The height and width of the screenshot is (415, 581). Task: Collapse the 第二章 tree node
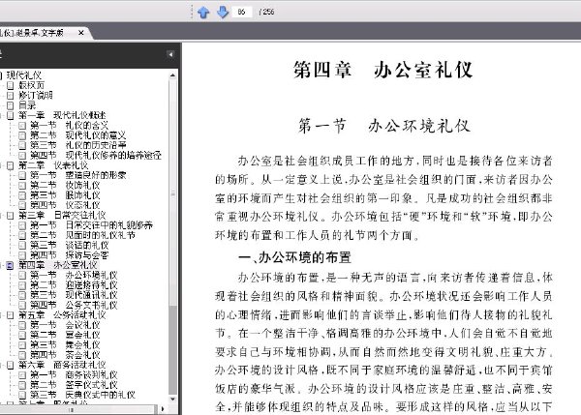[x=2, y=165]
